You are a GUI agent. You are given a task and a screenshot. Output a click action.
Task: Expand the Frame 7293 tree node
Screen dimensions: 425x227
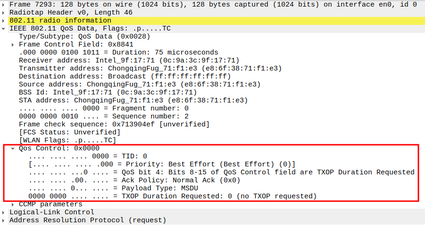[4, 4]
